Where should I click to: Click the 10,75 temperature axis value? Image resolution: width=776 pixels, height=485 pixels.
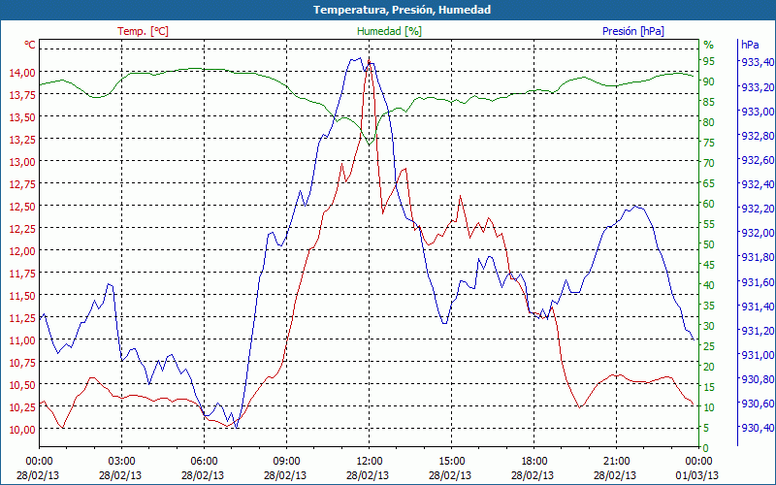pos(21,362)
